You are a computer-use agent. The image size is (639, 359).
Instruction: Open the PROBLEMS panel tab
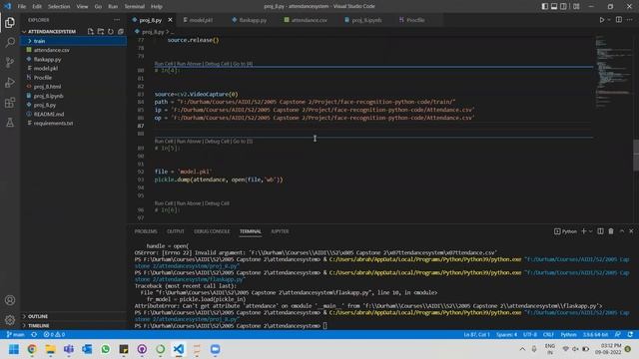click(146, 231)
